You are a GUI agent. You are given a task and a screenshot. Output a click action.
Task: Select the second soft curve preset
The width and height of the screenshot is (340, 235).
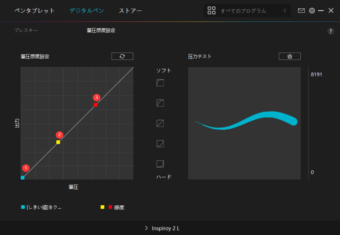[160, 103]
